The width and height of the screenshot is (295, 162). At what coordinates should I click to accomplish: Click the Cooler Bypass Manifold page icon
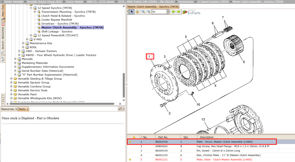39,20
